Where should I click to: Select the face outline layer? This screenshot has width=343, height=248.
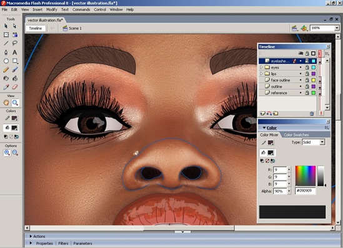(x=281, y=80)
